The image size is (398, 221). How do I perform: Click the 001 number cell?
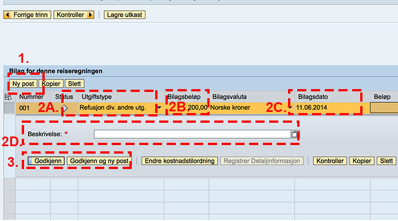(24, 108)
